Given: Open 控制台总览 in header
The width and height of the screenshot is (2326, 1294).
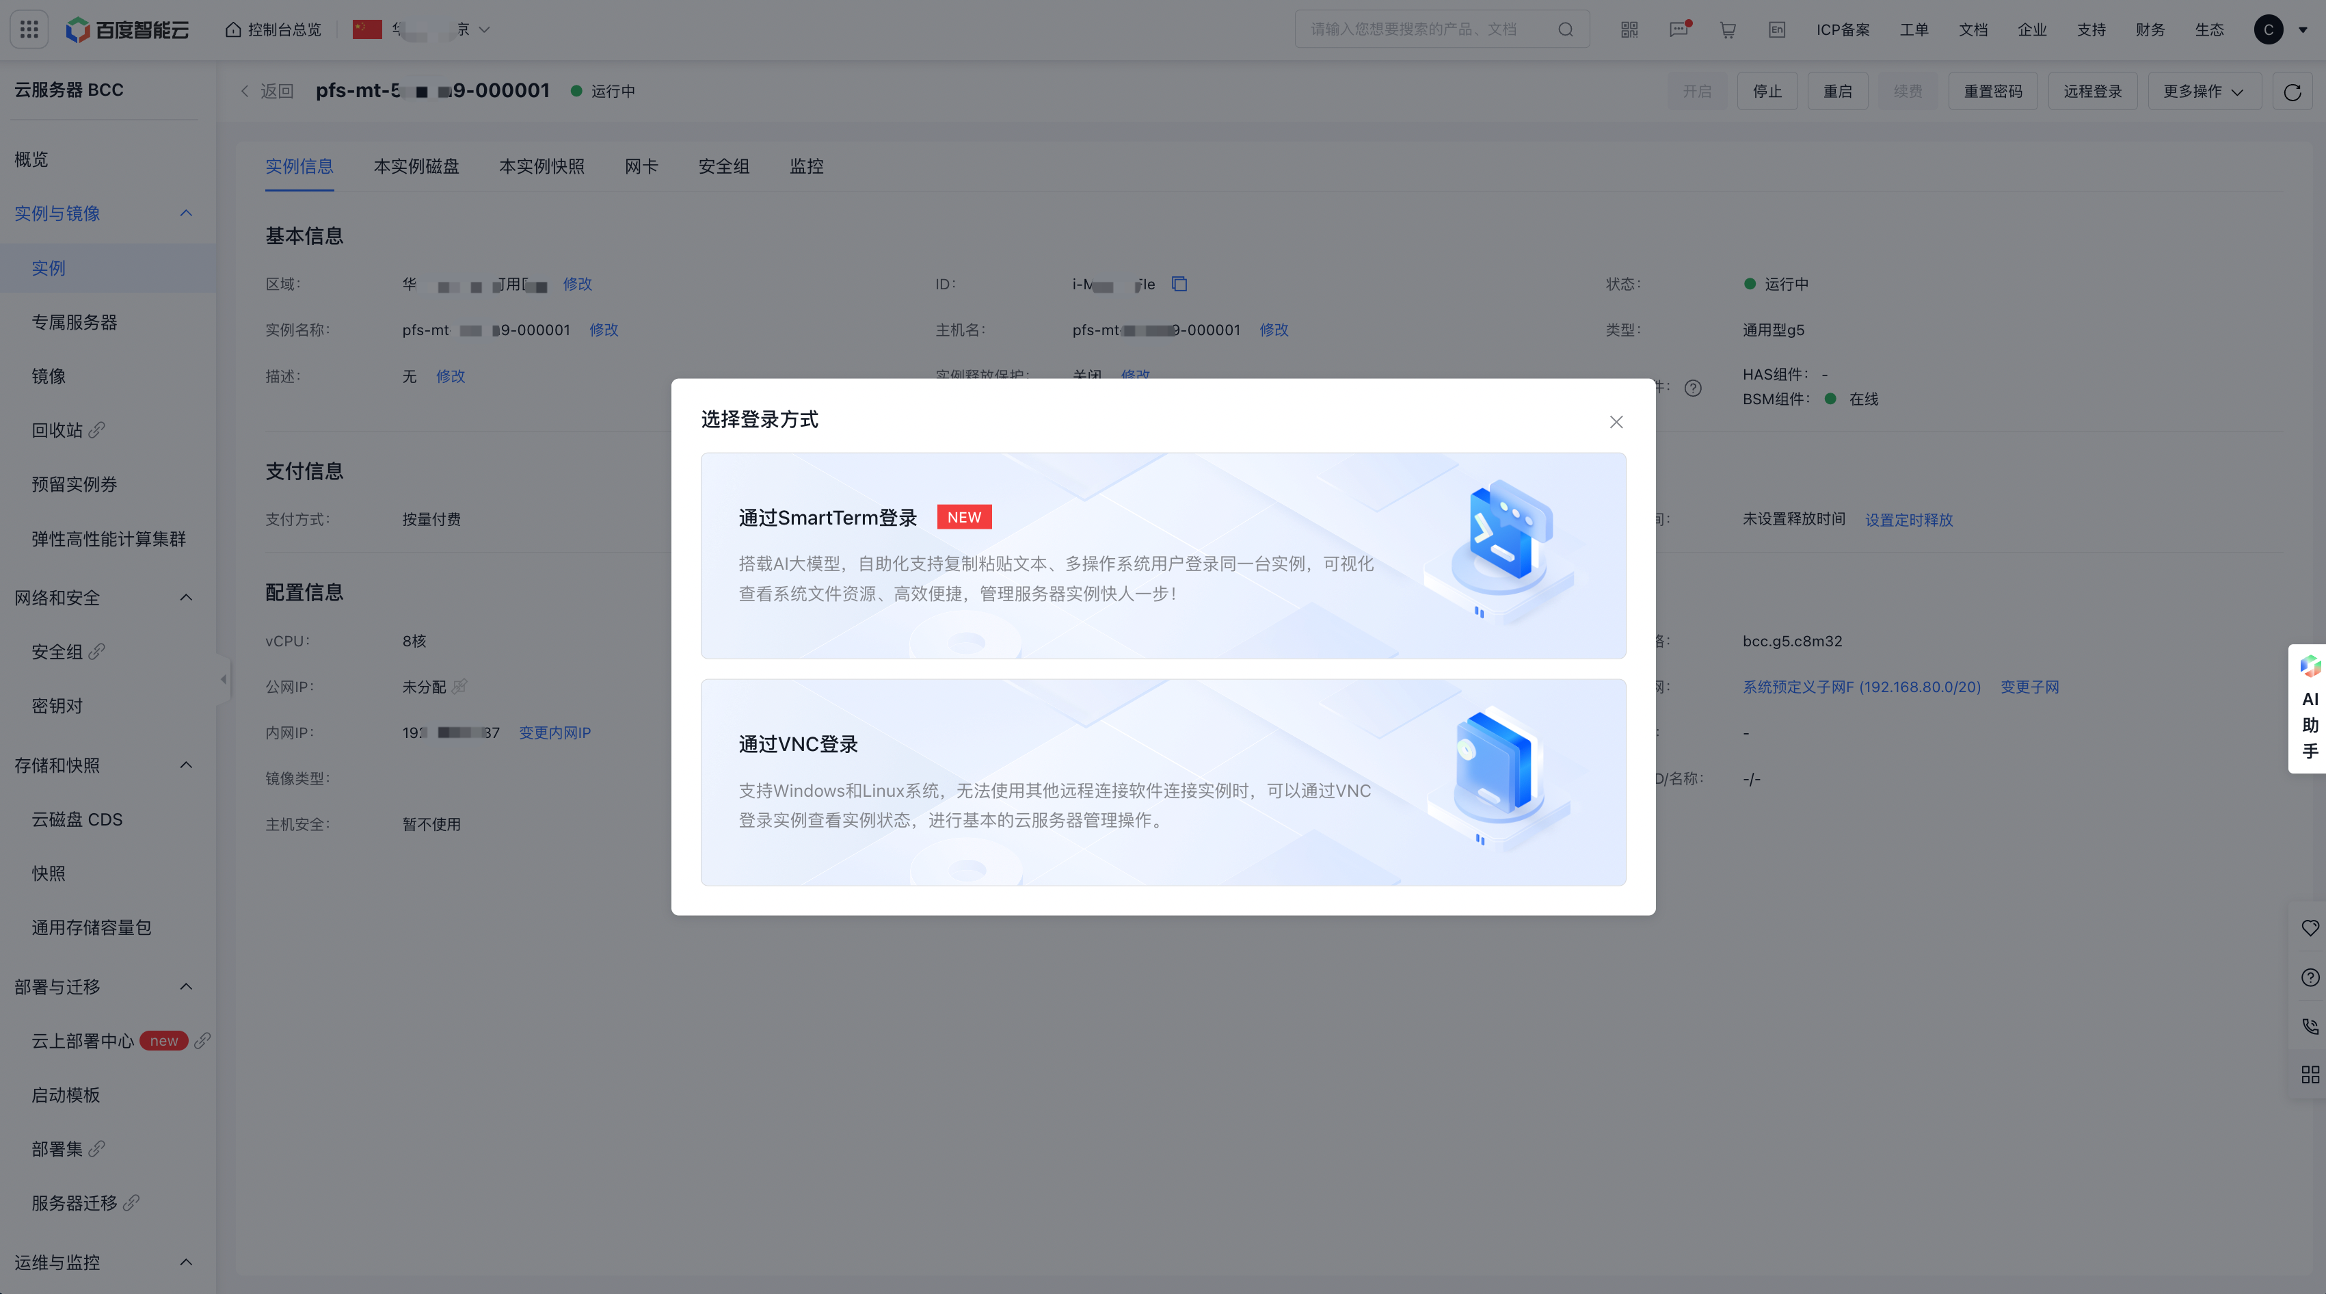Looking at the screenshot, I should coord(273,30).
